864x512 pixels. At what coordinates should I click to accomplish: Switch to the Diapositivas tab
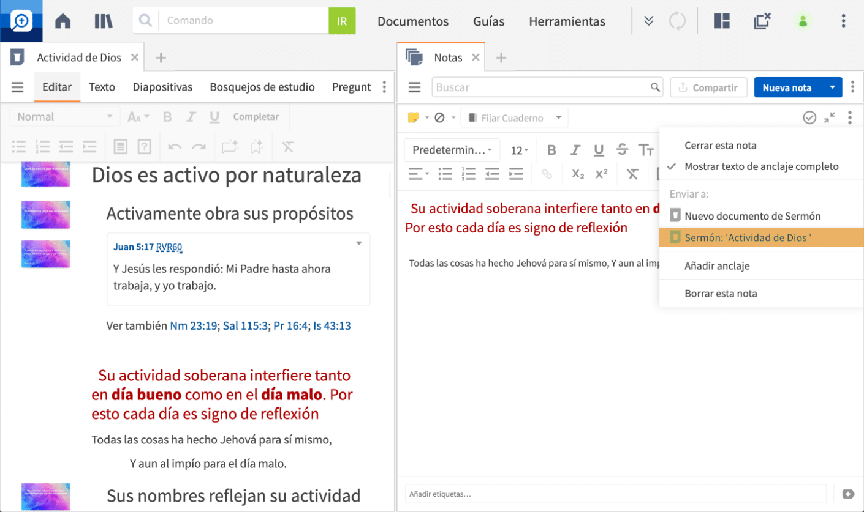coord(162,87)
